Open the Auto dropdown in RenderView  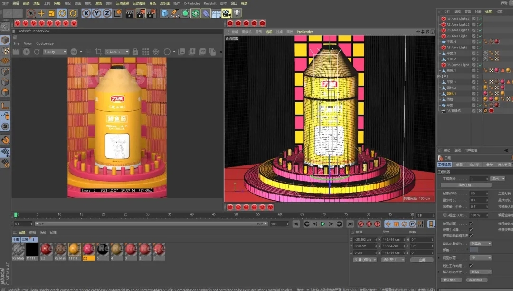117,52
